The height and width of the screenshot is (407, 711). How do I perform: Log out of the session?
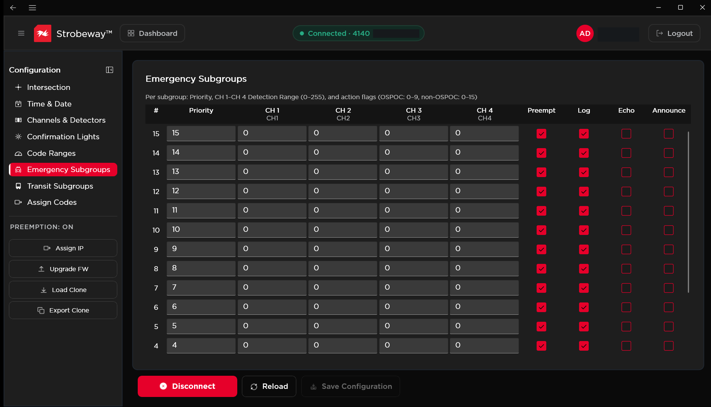[x=674, y=33]
